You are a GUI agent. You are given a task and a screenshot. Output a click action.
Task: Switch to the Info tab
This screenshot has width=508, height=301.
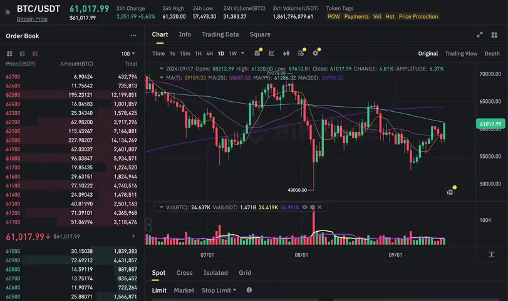click(185, 34)
